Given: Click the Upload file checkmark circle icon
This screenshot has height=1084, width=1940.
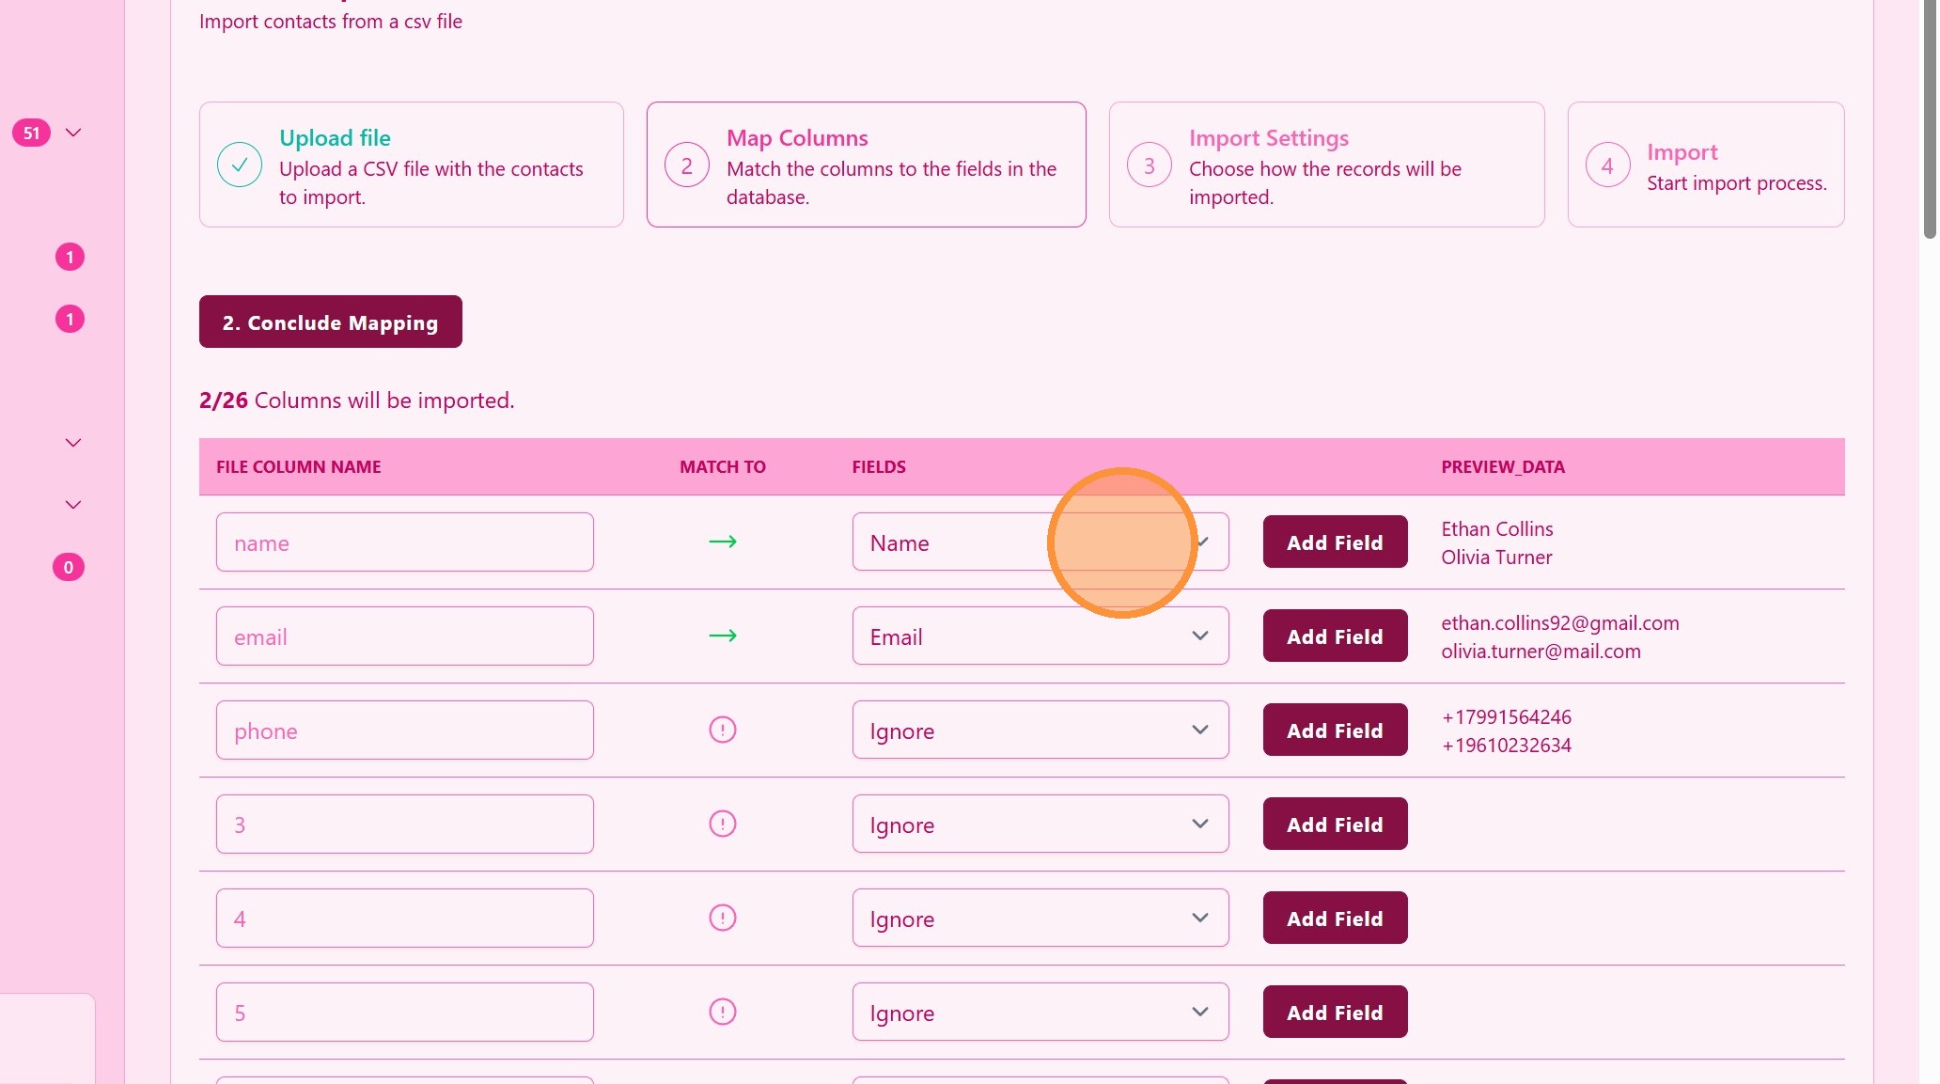Looking at the screenshot, I should click(240, 165).
